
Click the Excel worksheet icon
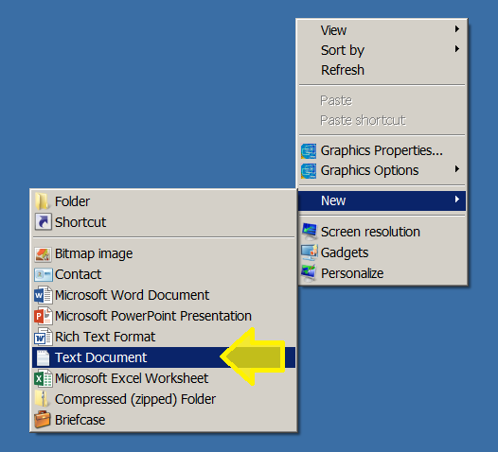pos(44,378)
